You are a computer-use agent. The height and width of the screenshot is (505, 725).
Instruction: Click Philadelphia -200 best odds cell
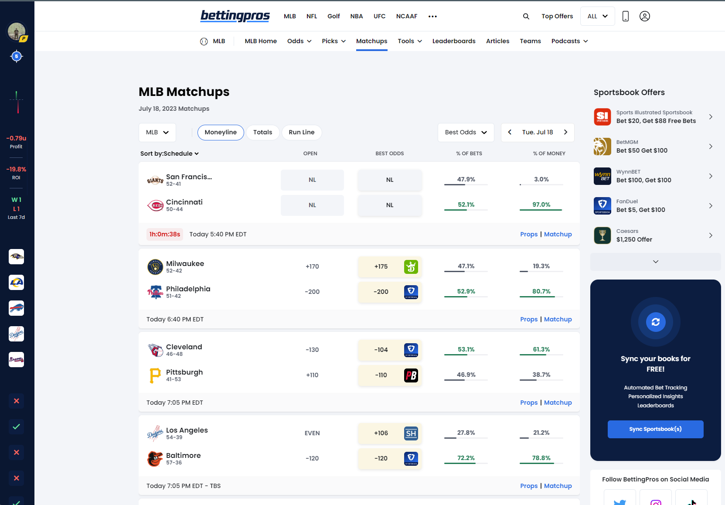[390, 292]
